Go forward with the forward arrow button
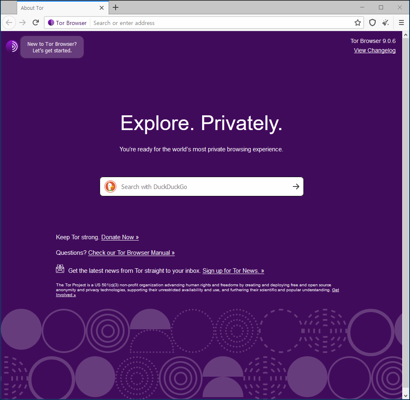The width and height of the screenshot is (410, 400). [22, 23]
